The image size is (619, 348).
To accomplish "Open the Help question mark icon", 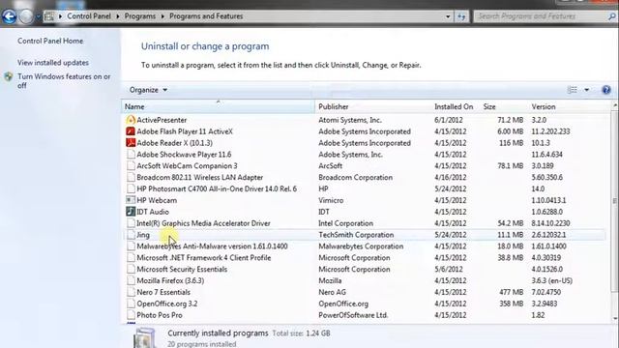I will pyautogui.click(x=606, y=90).
